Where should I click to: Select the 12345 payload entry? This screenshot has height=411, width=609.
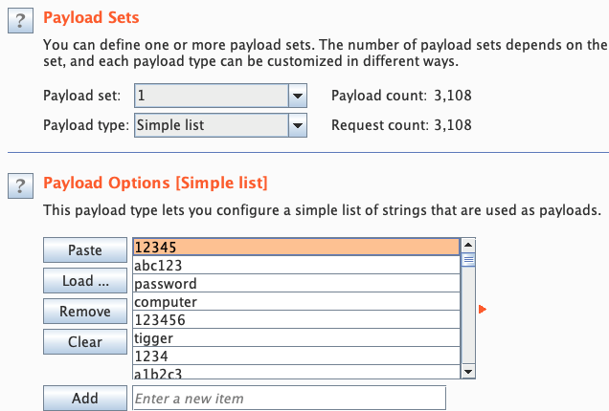(296, 248)
